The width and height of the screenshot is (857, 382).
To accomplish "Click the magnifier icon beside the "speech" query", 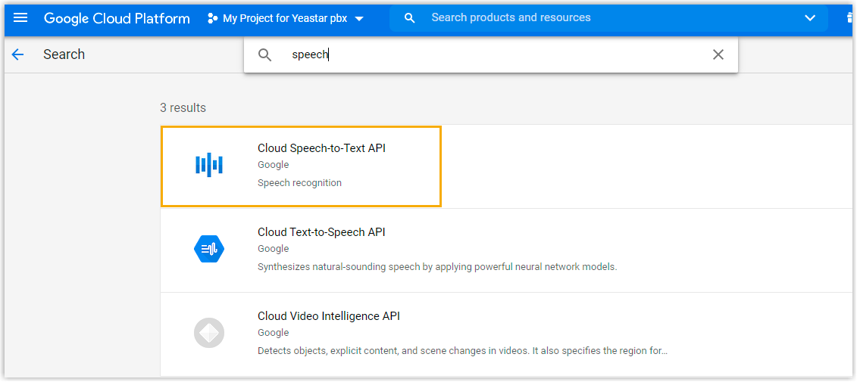I will coord(264,54).
